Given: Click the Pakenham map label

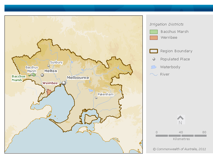Looking at the screenshot, I should 106,94.
